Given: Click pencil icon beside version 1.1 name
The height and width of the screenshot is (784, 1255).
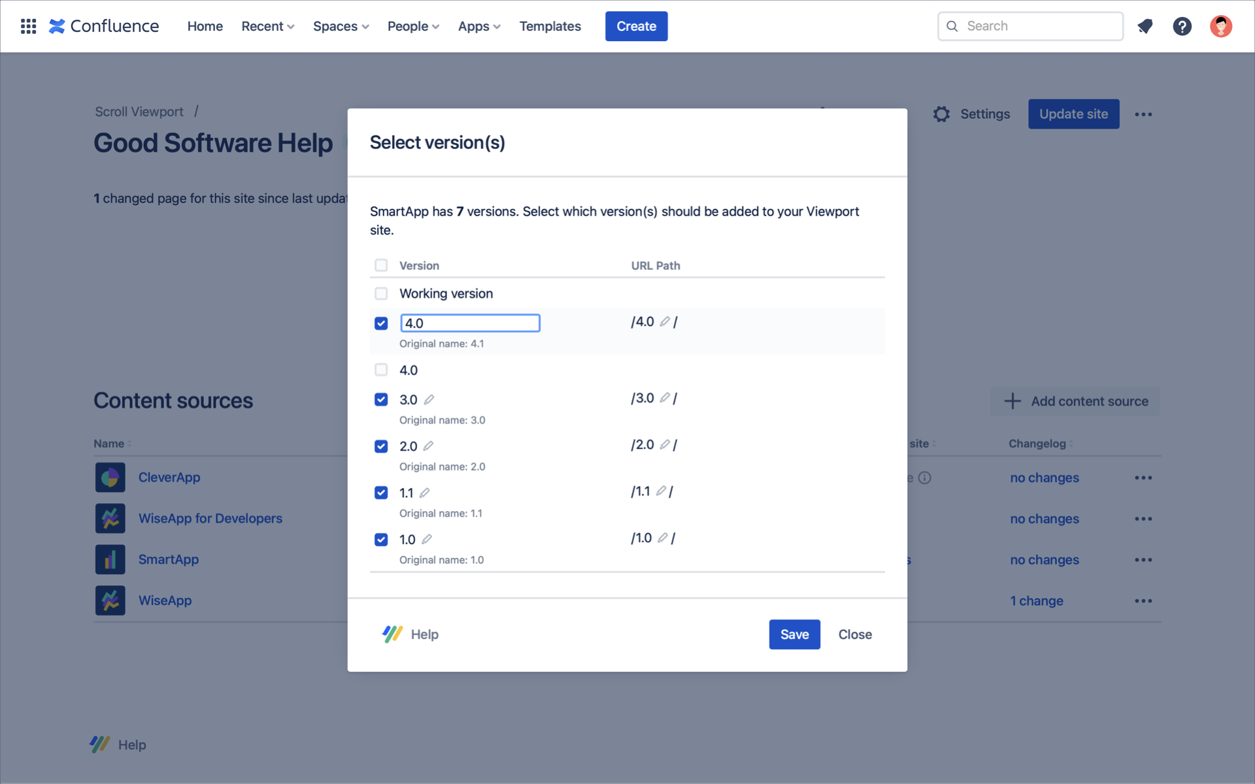Looking at the screenshot, I should point(424,493).
